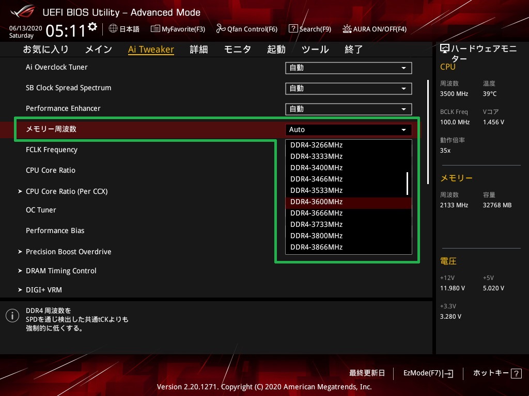Image resolution: width=529 pixels, height=396 pixels.
Task: Click the EzMode(F7) switch arrow icon
Action: (449, 373)
